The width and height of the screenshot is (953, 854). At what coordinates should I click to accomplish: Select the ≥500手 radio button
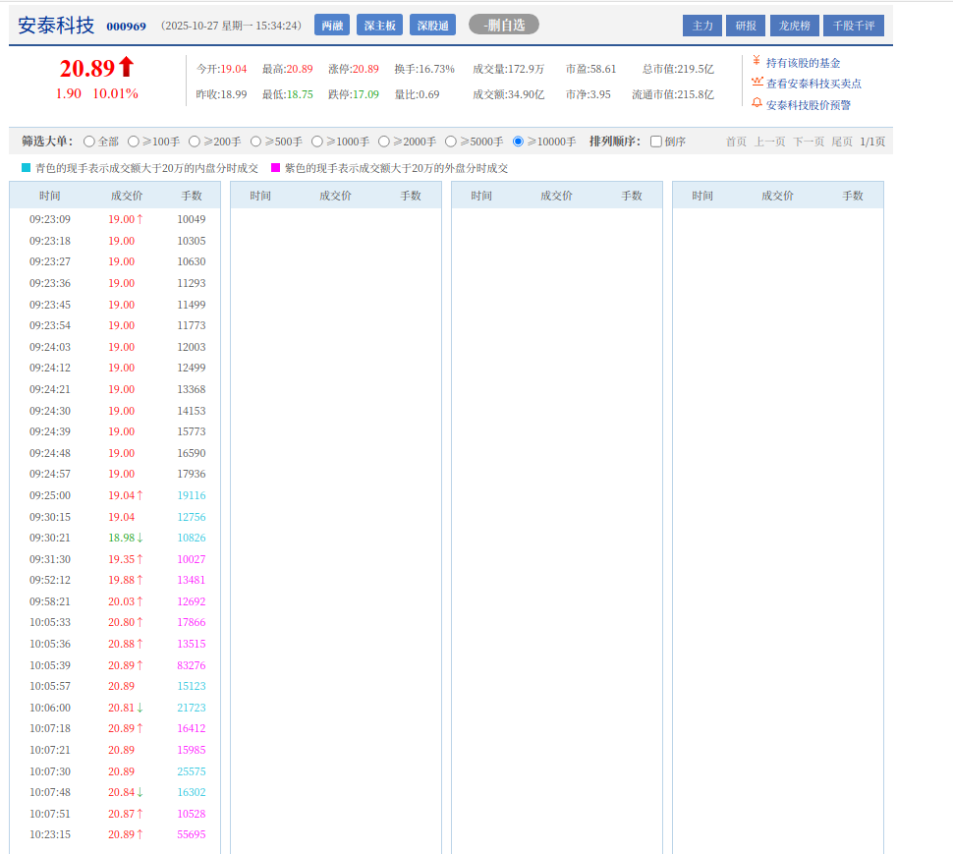tap(255, 142)
